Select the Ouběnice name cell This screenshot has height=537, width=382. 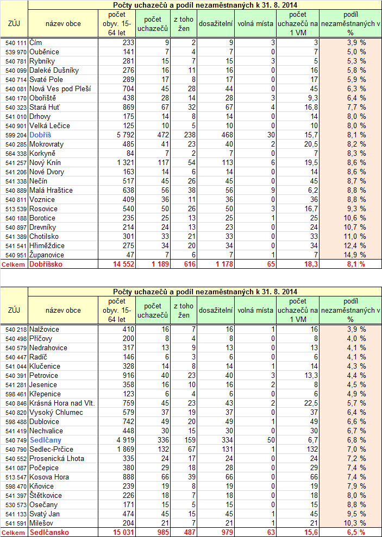pos(63,52)
